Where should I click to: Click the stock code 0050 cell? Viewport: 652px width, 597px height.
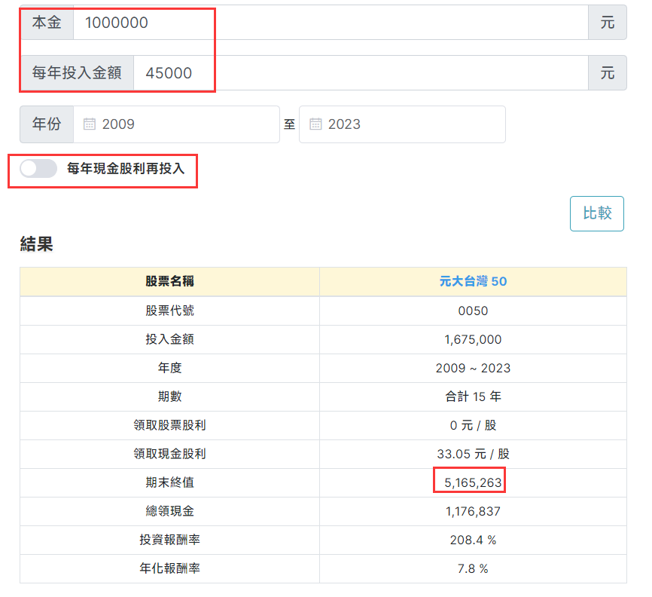tap(473, 311)
